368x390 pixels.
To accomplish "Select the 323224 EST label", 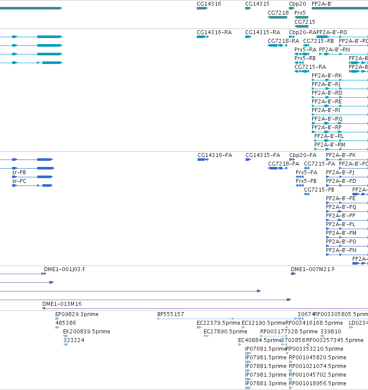I will (74, 340).
